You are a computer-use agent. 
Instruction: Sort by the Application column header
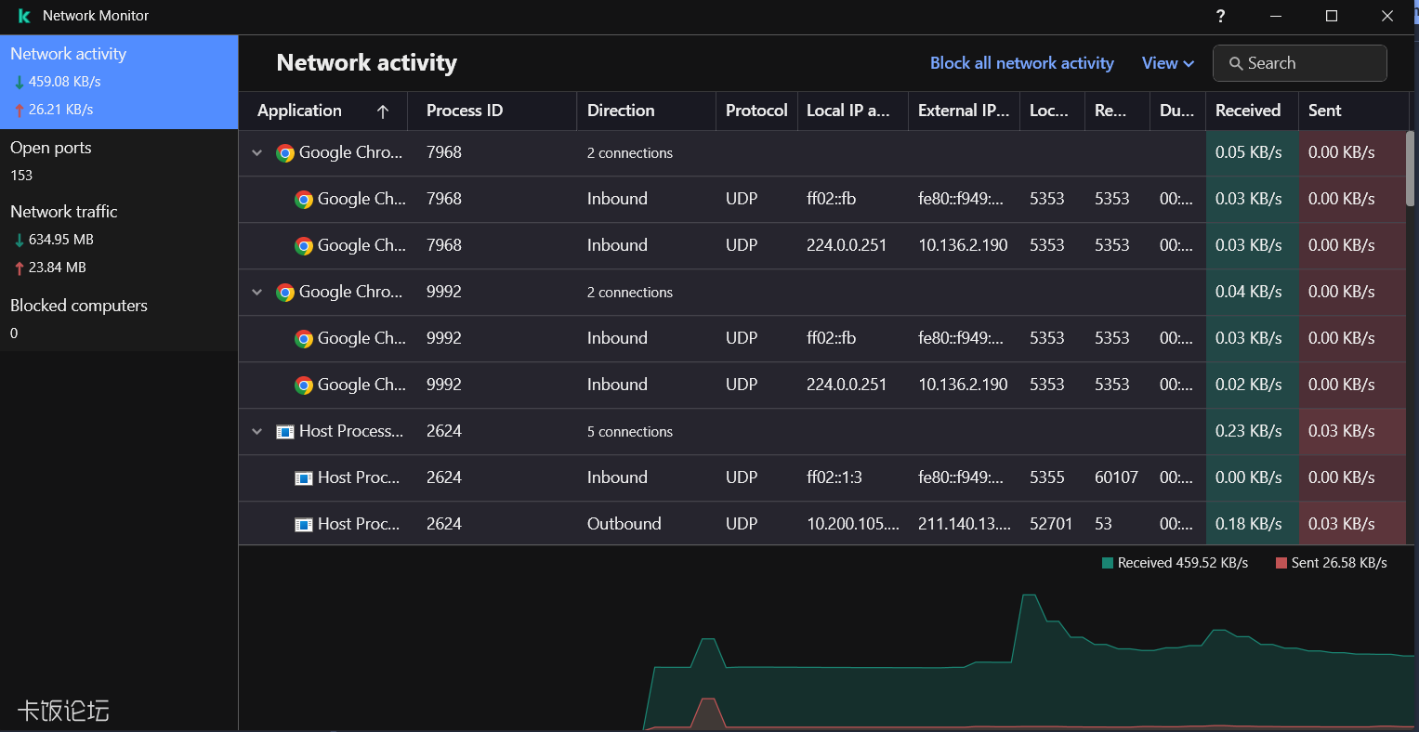tap(323, 111)
